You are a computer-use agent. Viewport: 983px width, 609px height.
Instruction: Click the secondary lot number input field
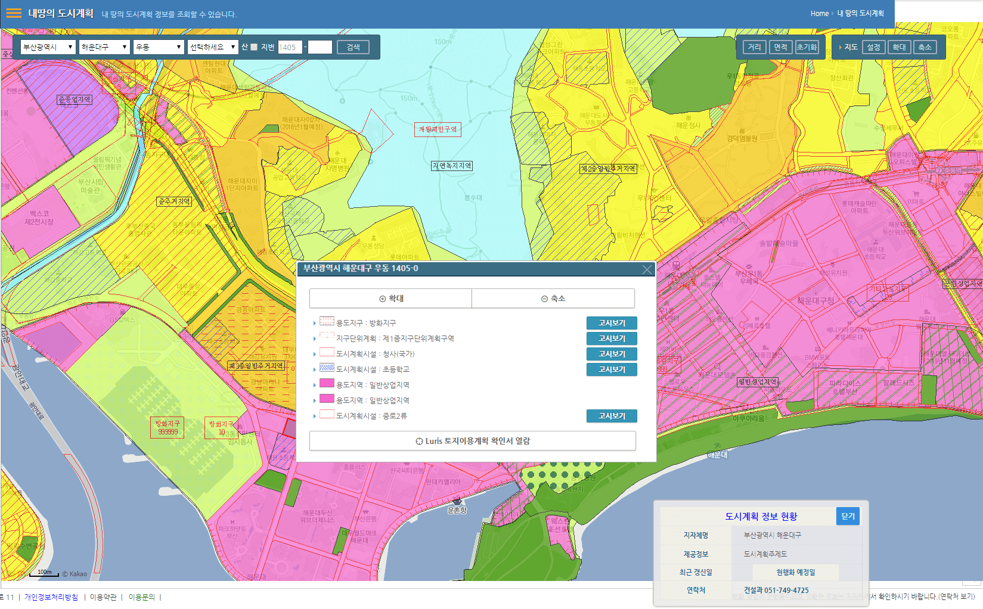320,47
